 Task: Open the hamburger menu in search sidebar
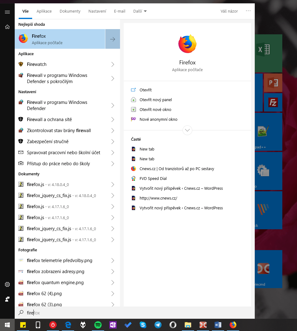pyautogui.click(x=7, y=12)
